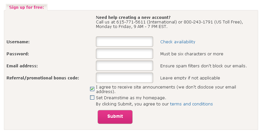Uncheck the site announcements checkbox
This screenshot has width=264, height=136.
point(92,89)
